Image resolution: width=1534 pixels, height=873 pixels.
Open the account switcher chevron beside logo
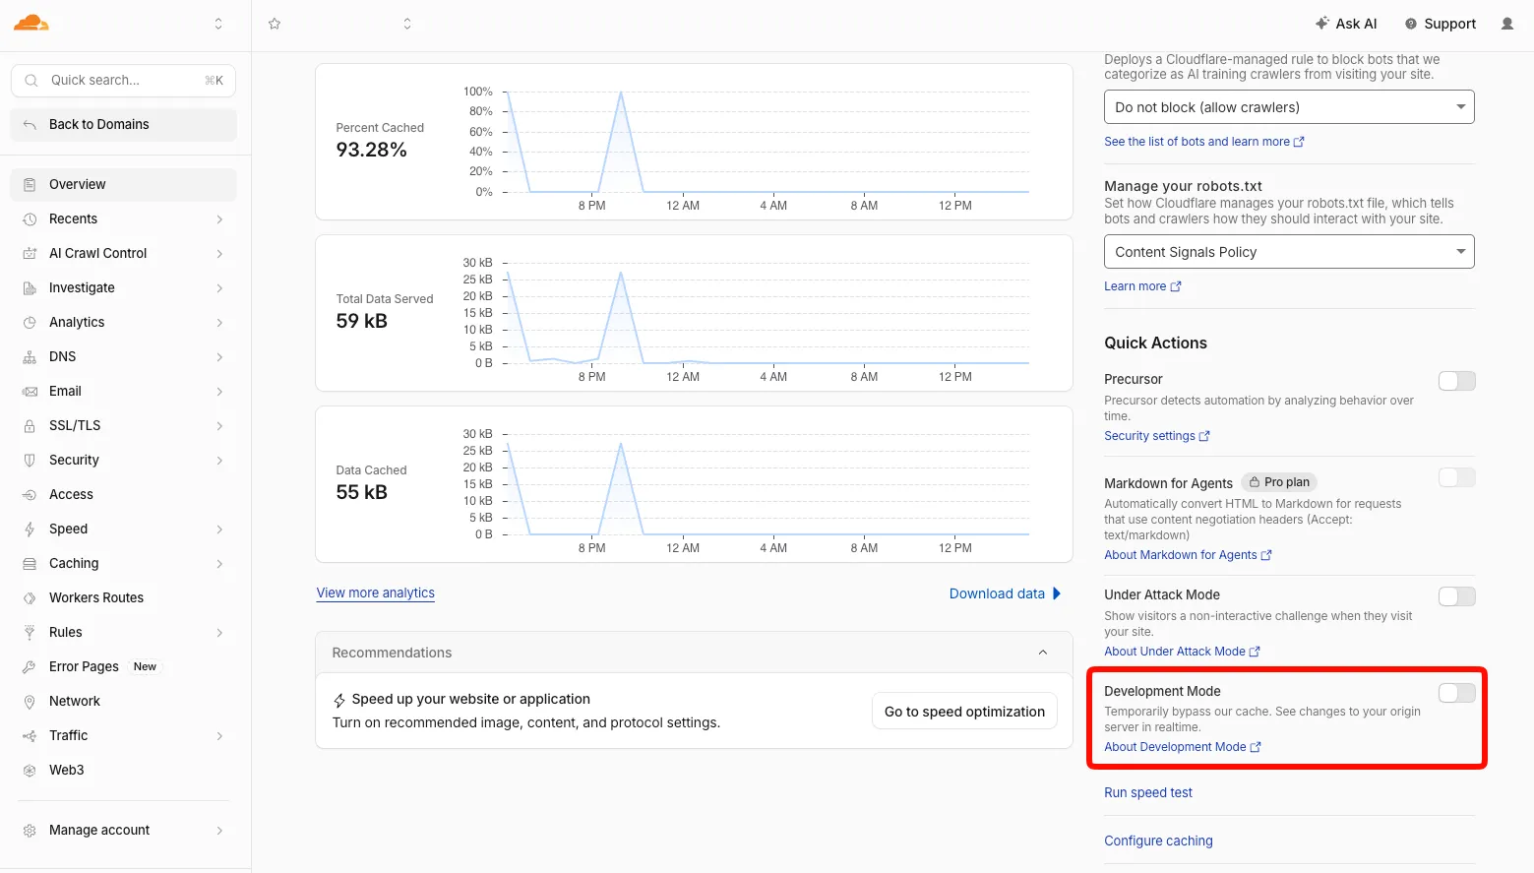[x=218, y=24]
